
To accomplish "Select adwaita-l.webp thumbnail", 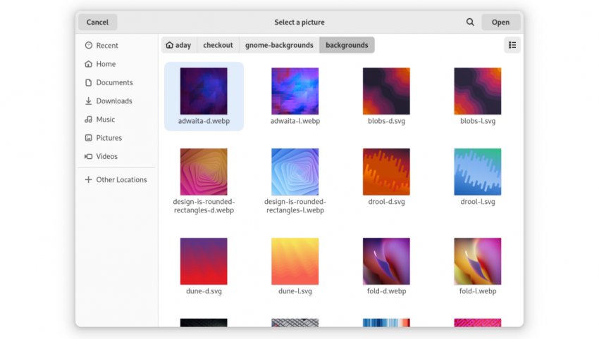I will point(295,91).
